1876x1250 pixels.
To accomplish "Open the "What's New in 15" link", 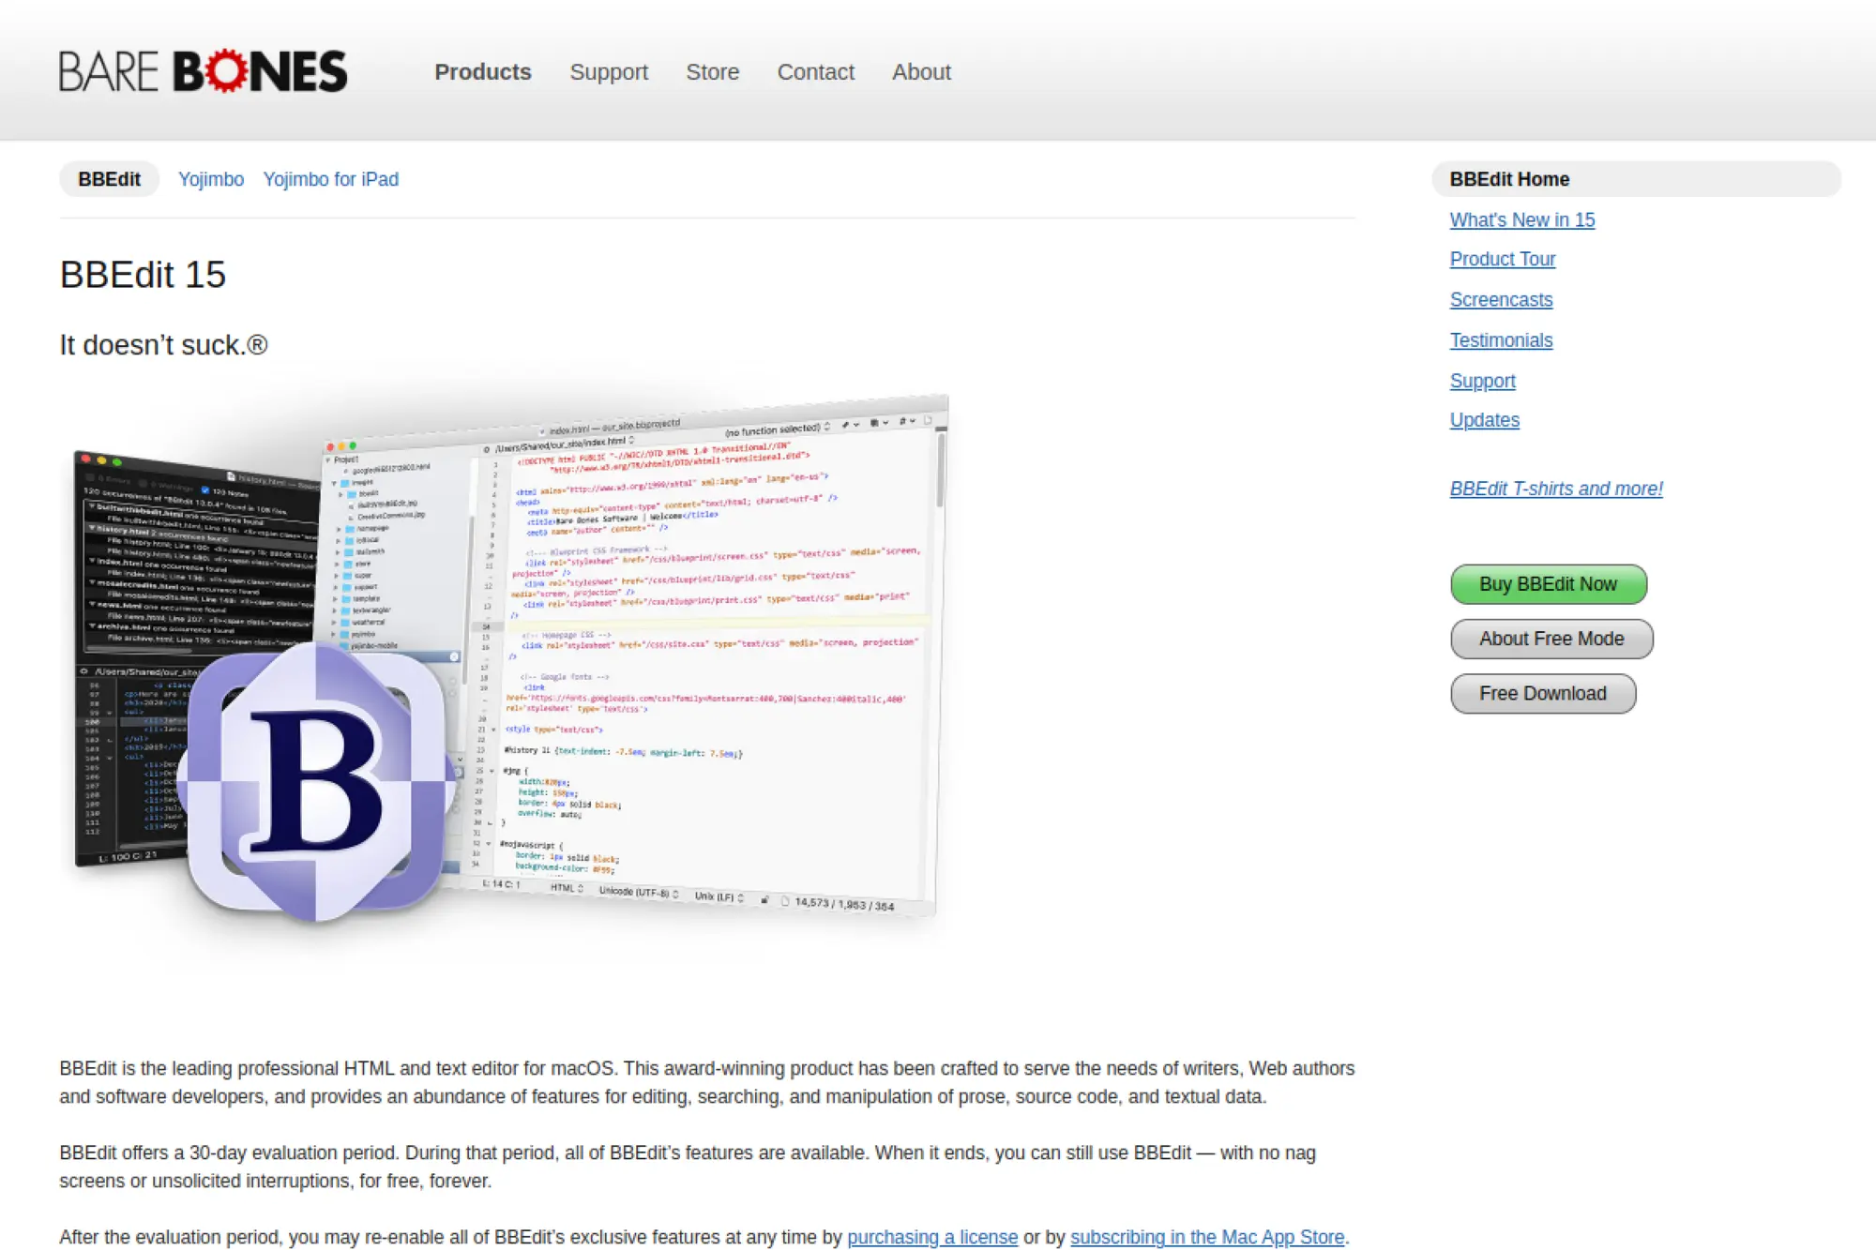I will point(1521,219).
